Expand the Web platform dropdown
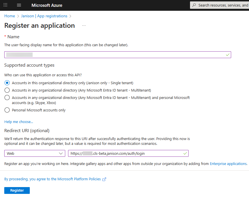Screen dimensions: 249x197 35,153
